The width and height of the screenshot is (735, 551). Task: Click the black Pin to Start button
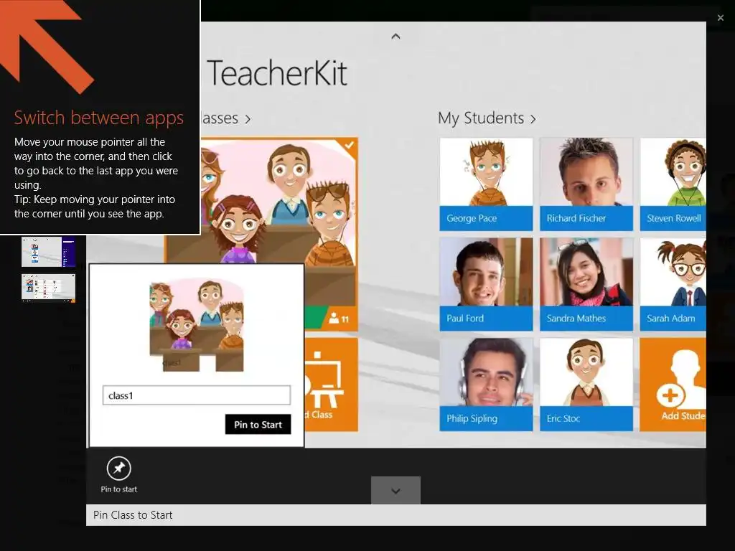[x=258, y=425]
